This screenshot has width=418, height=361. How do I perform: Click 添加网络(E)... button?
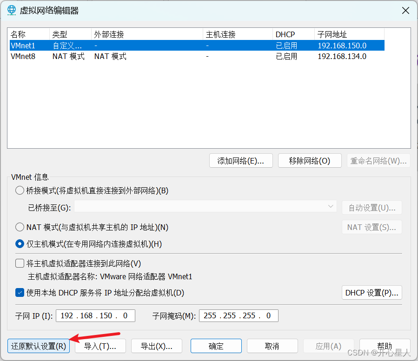point(241,161)
